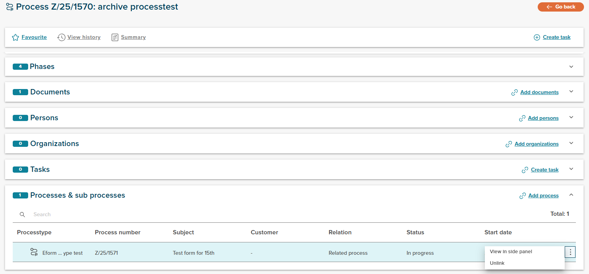Expand the Documents section chevron
Image resolution: width=589 pixels, height=274 pixels.
tap(571, 92)
